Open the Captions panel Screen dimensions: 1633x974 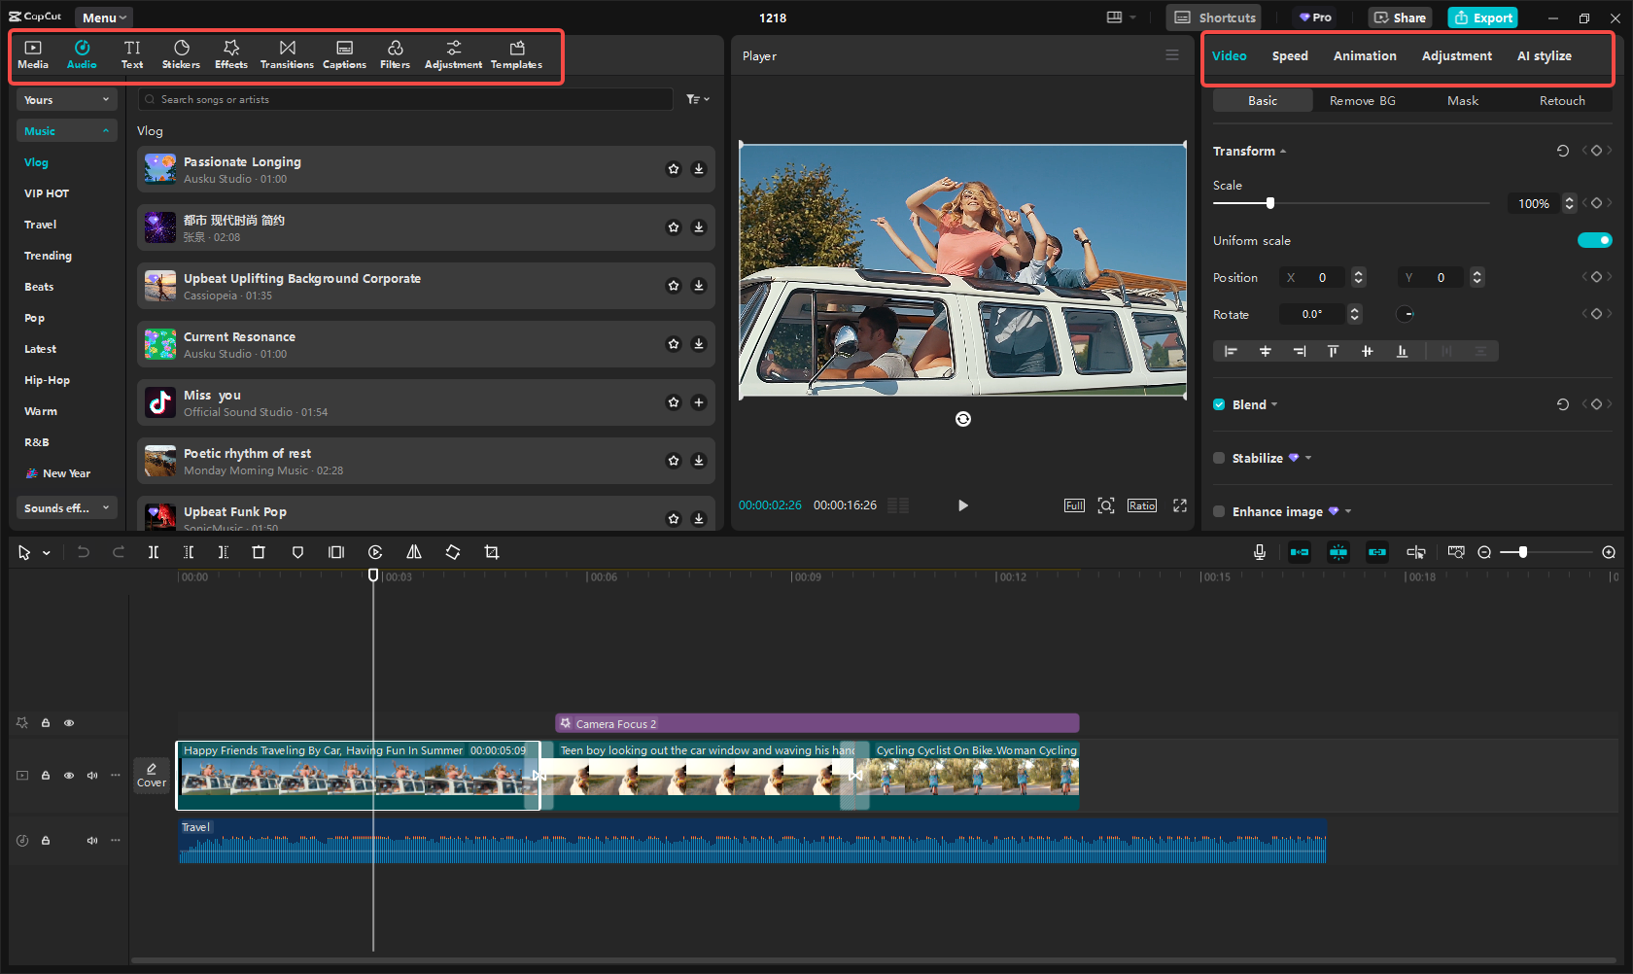344,54
